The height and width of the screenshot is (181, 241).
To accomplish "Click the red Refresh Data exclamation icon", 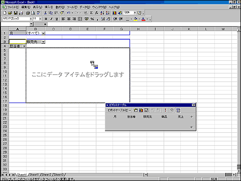I will click(165, 110).
